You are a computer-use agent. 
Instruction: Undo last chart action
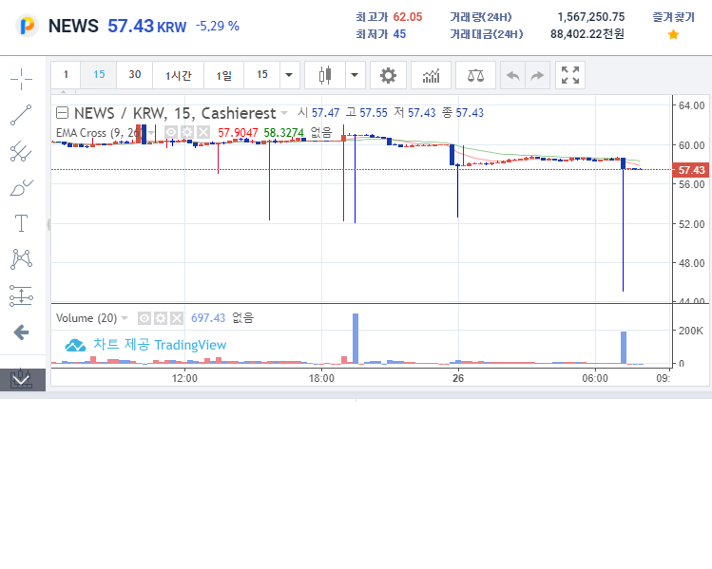tap(512, 75)
